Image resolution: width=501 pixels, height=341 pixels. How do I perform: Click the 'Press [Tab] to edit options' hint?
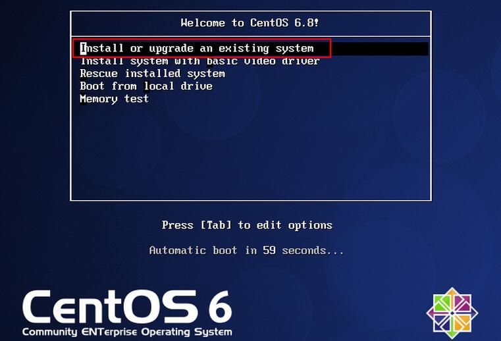[x=247, y=225]
